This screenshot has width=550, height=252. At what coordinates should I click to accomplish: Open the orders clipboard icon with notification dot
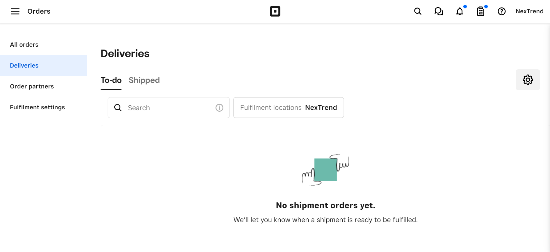point(480,12)
